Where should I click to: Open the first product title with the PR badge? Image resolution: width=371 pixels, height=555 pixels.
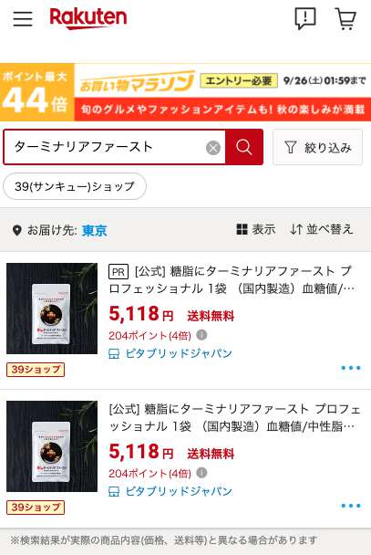click(x=232, y=279)
